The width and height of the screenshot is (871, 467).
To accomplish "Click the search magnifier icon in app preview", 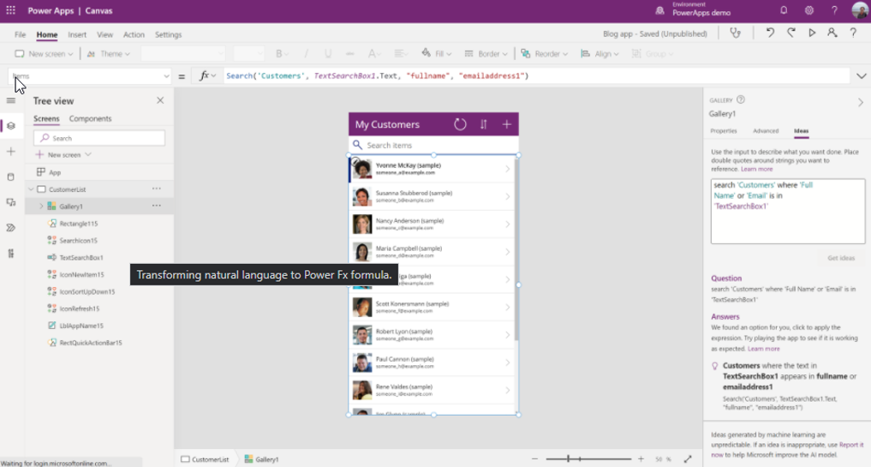I will point(358,145).
